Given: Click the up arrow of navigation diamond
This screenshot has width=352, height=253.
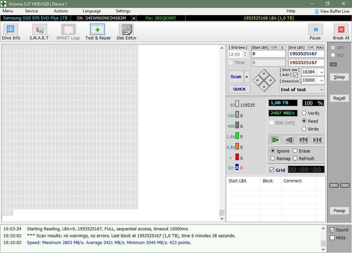Looking at the screenshot, I should coord(264,73).
